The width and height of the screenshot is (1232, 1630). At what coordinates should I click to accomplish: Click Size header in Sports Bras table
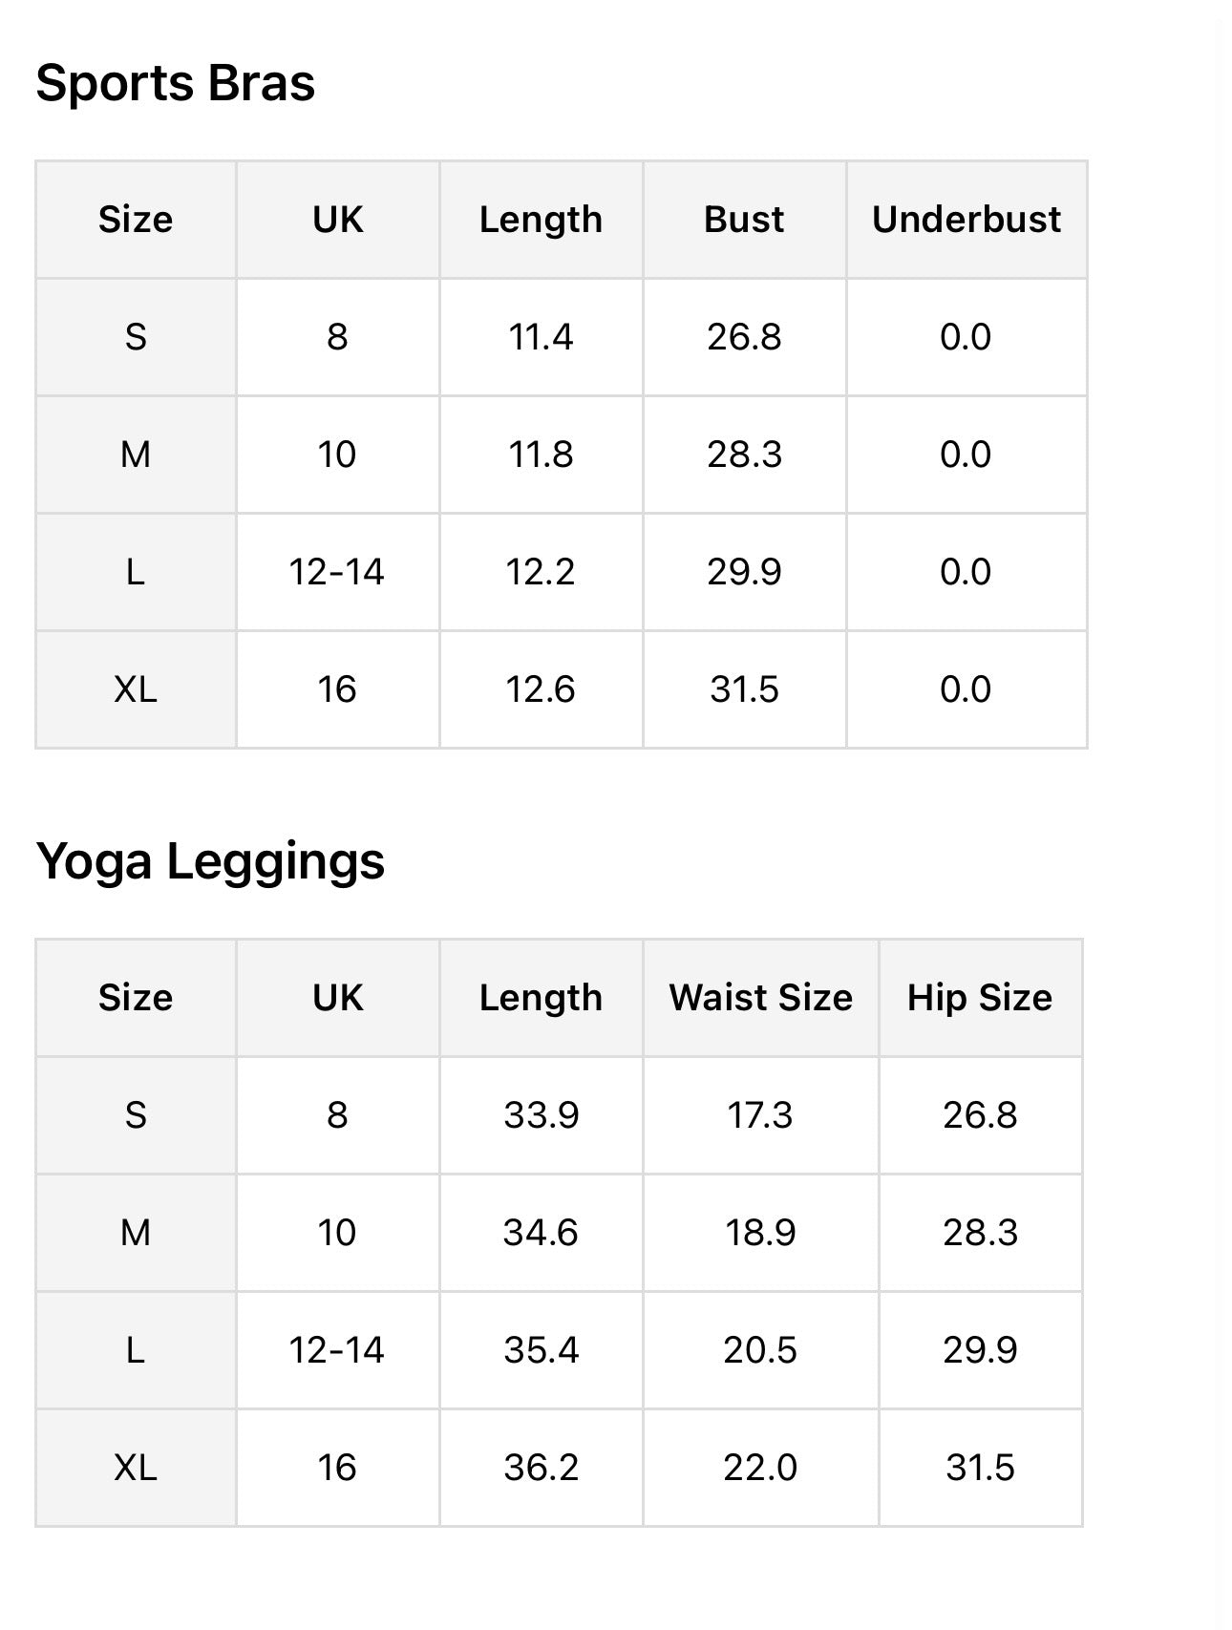point(136,220)
